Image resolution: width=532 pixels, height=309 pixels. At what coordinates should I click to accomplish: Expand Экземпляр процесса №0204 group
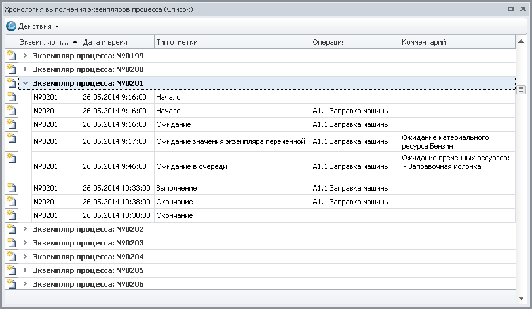click(x=25, y=257)
